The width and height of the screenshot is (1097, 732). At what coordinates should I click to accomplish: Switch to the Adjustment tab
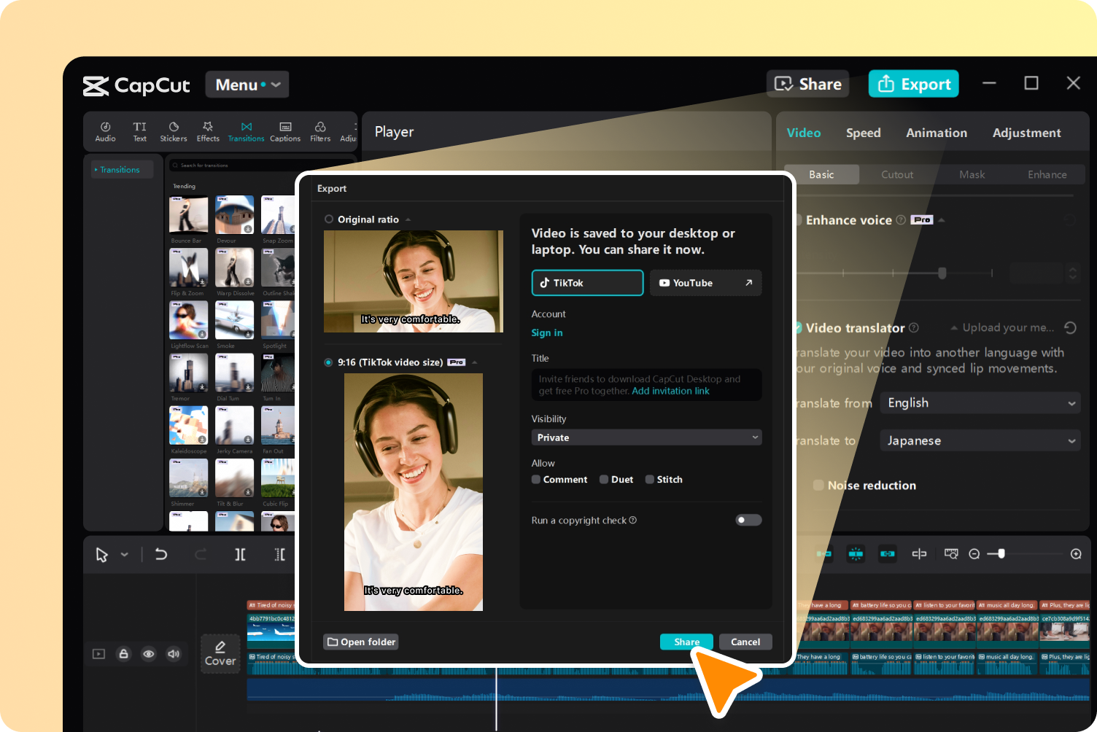[1026, 133]
